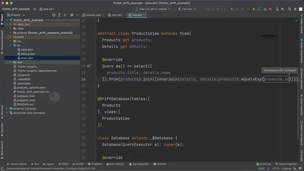Toggle the Device Manager side panel
Viewport: 304px width, 171px height.
point(302,78)
